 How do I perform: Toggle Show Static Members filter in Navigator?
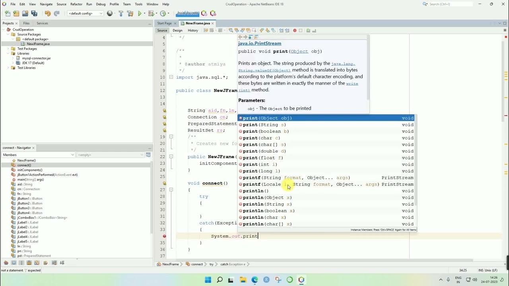21,263
